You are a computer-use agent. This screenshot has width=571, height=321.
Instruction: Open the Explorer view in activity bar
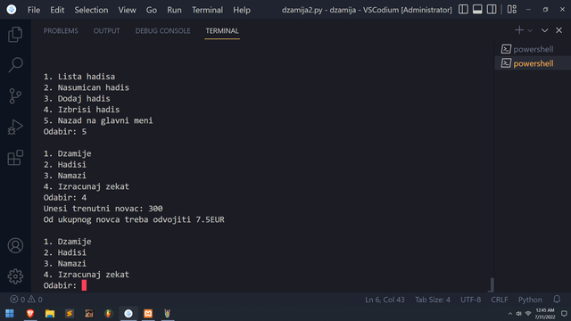coord(15,35)
